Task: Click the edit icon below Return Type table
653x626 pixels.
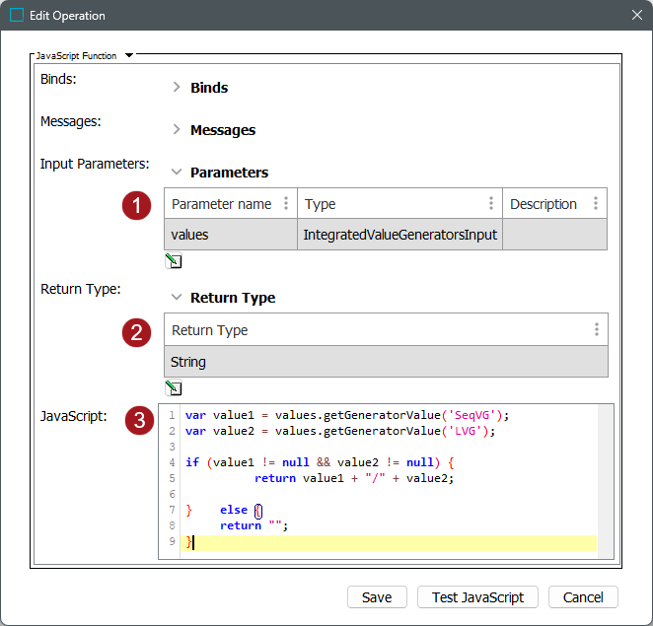Action: pos(174,387)
